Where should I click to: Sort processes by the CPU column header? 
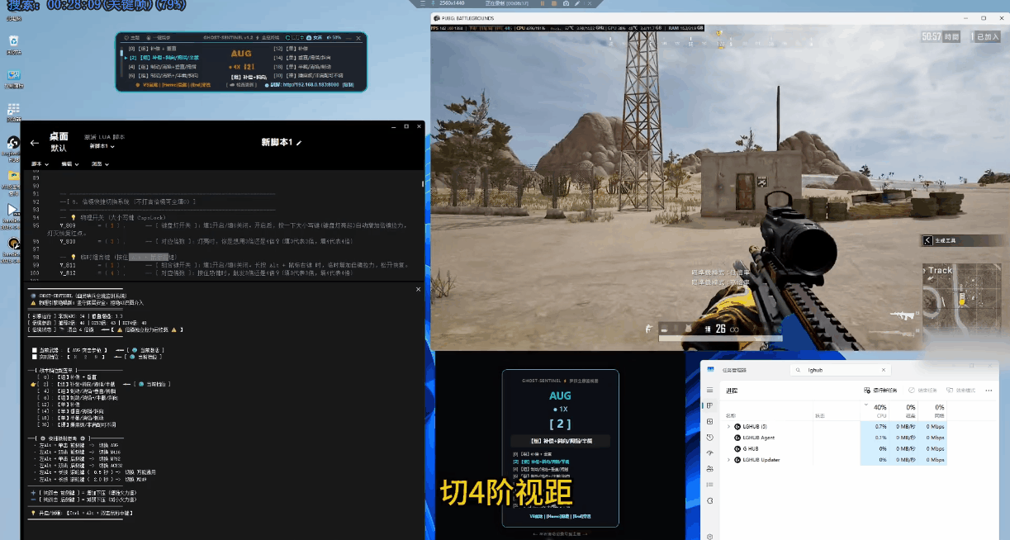pos(880,411)
